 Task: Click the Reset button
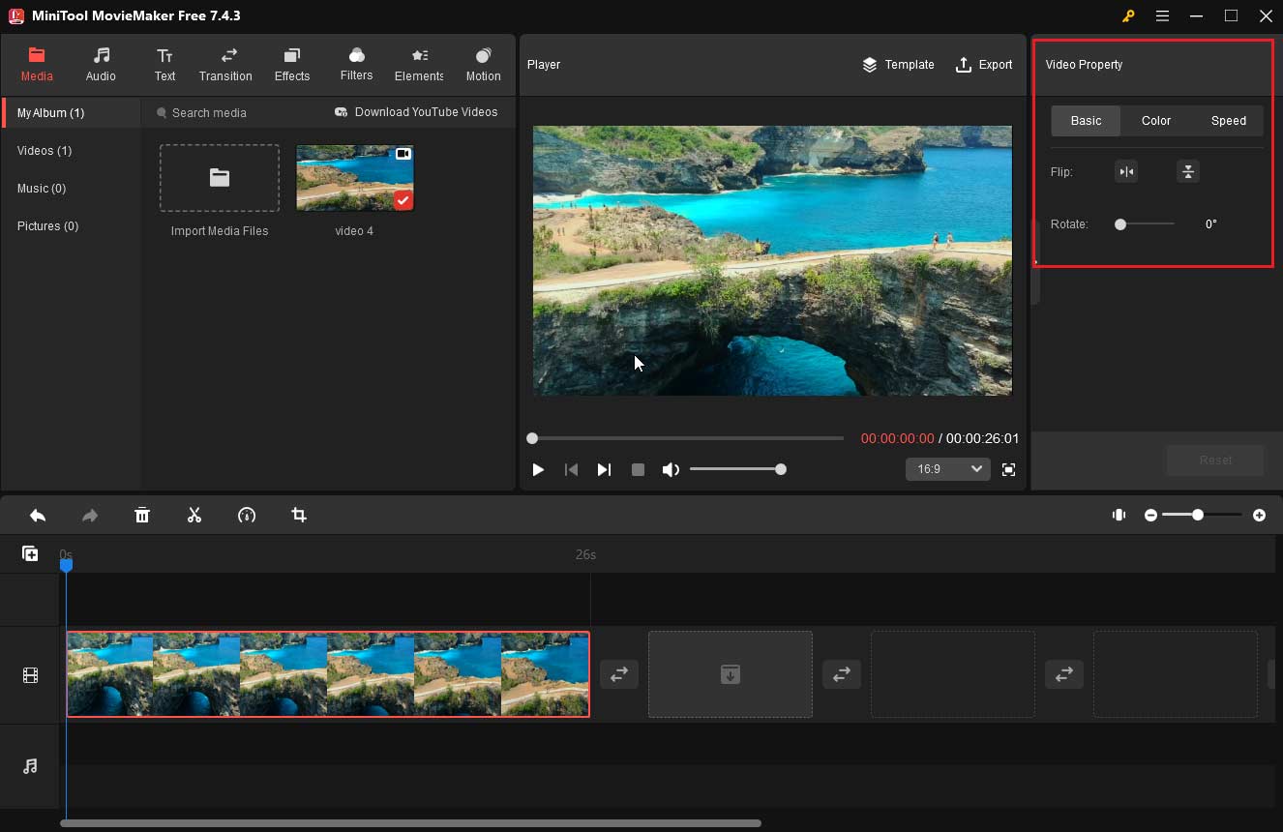coord(1215,461)
